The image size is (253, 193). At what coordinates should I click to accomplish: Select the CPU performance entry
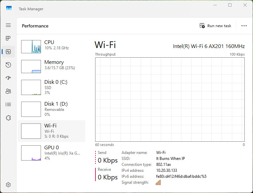pyautogui.click(x=52, y=47)
